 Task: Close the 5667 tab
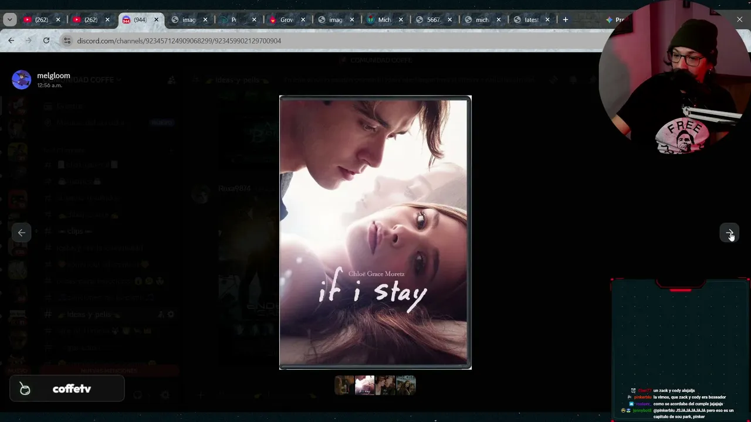point(449,19)
